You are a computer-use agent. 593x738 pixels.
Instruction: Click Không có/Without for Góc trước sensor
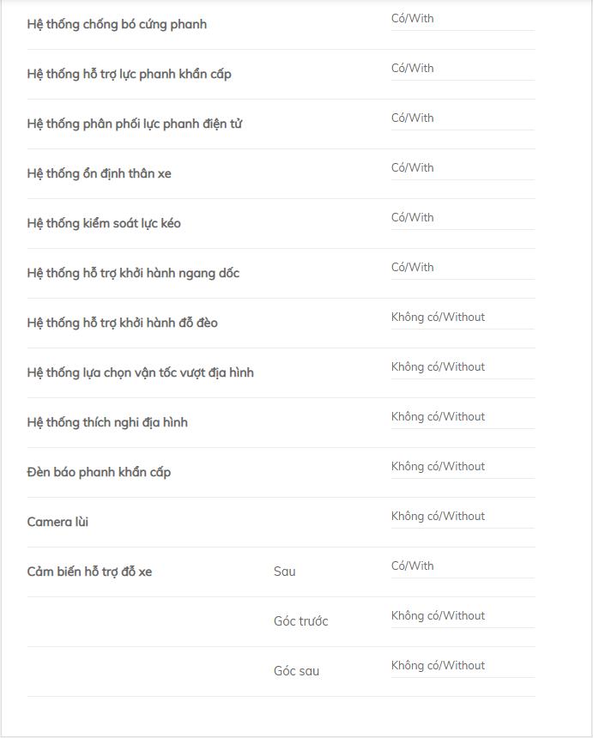(438, 615)
